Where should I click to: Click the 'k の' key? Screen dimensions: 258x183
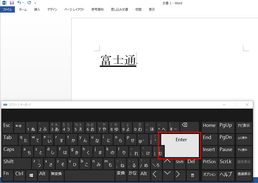point(110,151)
